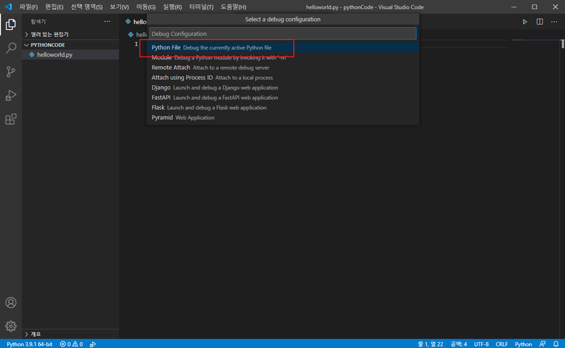565x348 pixels.
Task: Open the 실행(R) menu
Action: point(172,7)
